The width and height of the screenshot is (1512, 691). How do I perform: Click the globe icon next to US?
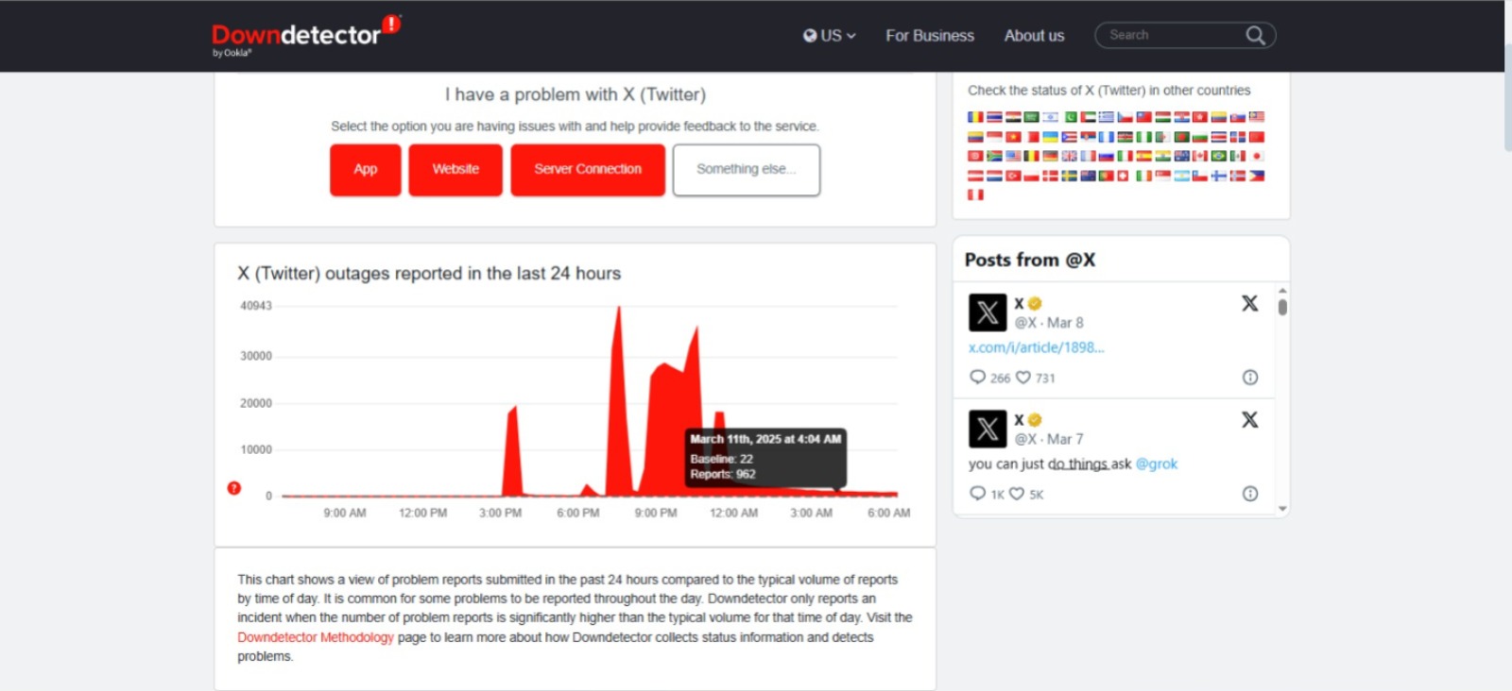(x=810, y=36)
